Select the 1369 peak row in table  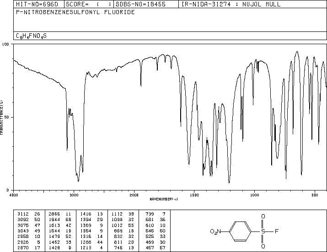tap(91, 225)
